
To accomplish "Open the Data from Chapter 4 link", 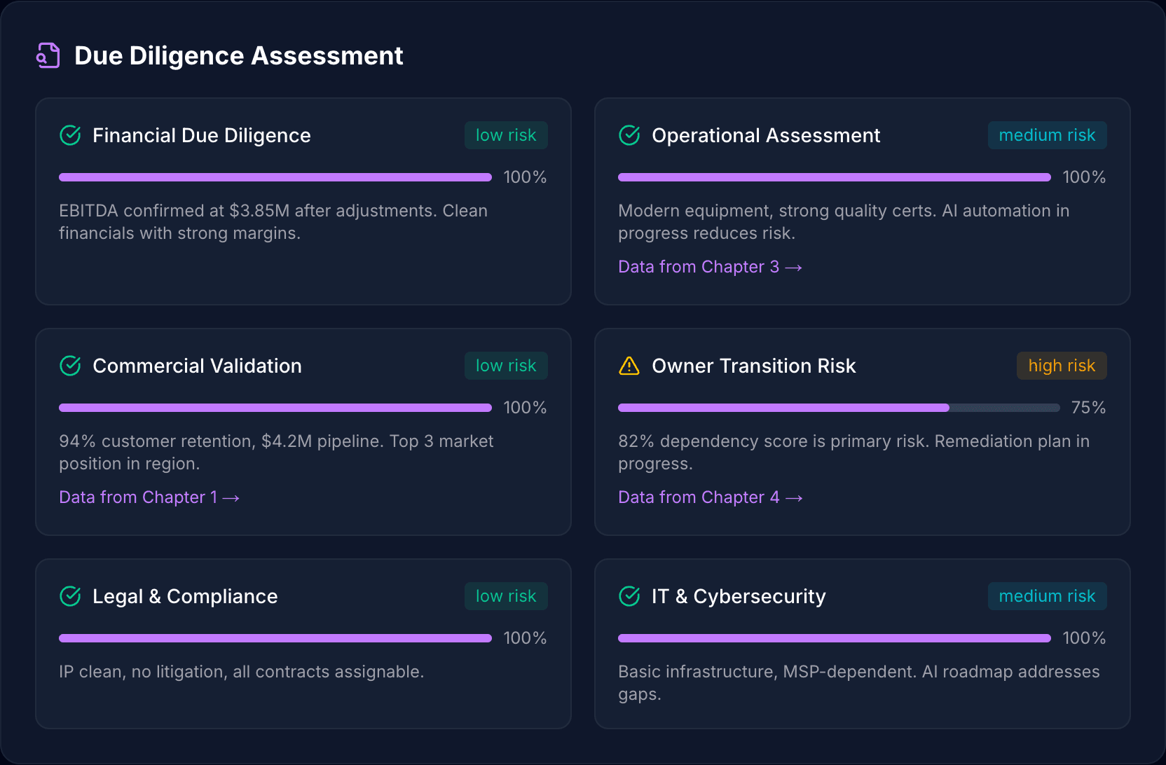I will 710,497.
